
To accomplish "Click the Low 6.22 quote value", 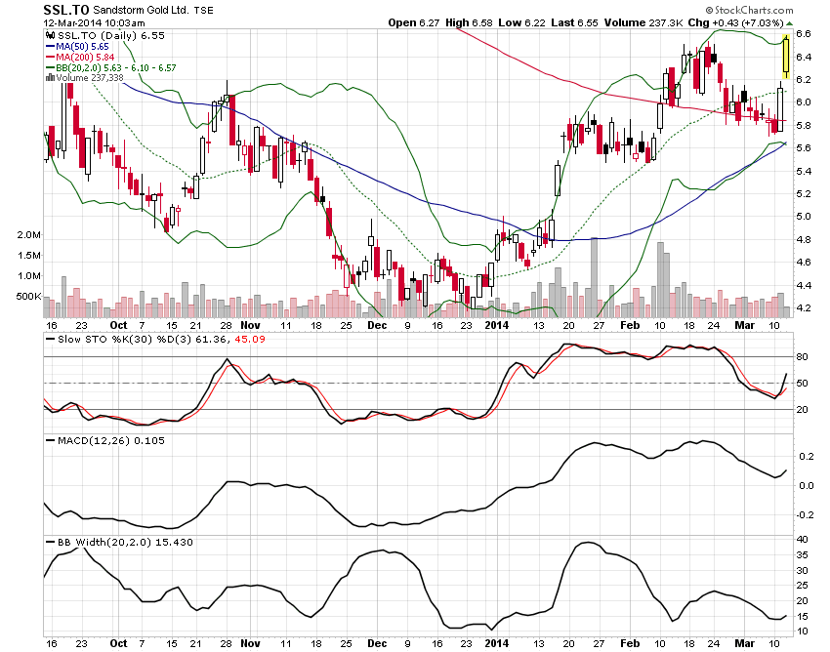I will pos(522,22).
